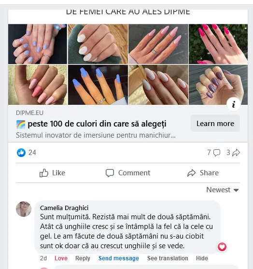Toggle Love reaction on Camelia's comment
253x269 pixels.
(61, 258)
